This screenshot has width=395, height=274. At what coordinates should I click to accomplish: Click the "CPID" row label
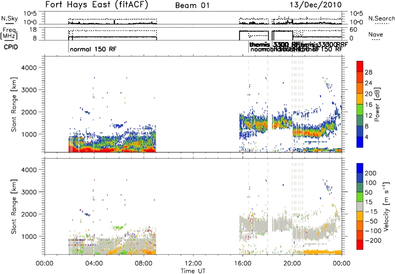coord(11,47)
